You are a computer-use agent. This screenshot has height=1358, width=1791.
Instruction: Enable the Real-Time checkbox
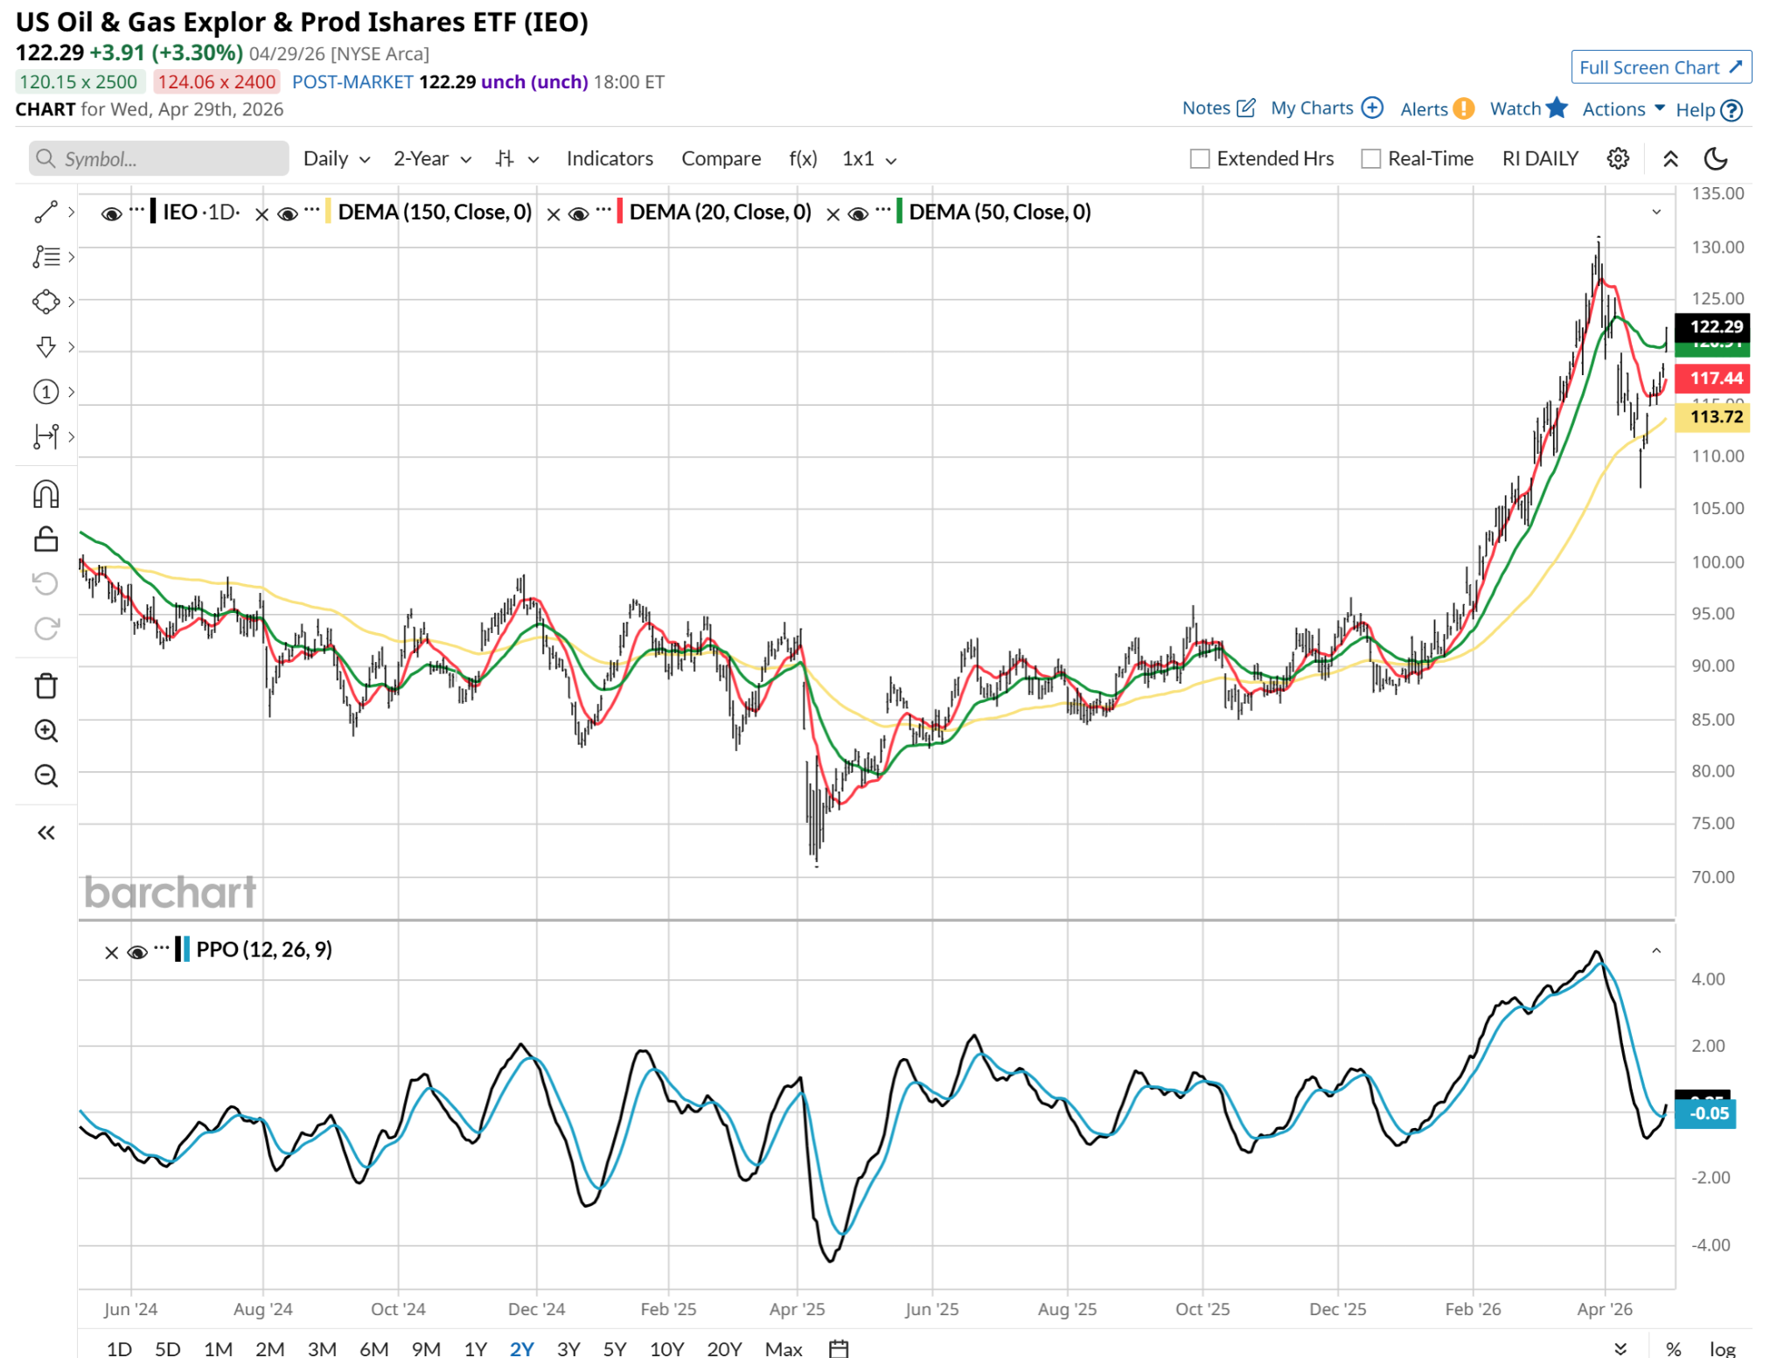click(1370, 158)
